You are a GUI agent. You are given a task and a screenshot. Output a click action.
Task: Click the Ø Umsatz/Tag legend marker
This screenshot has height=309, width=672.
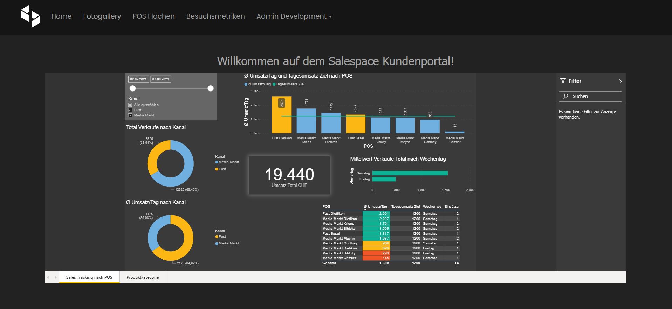(x=246, y=84)
